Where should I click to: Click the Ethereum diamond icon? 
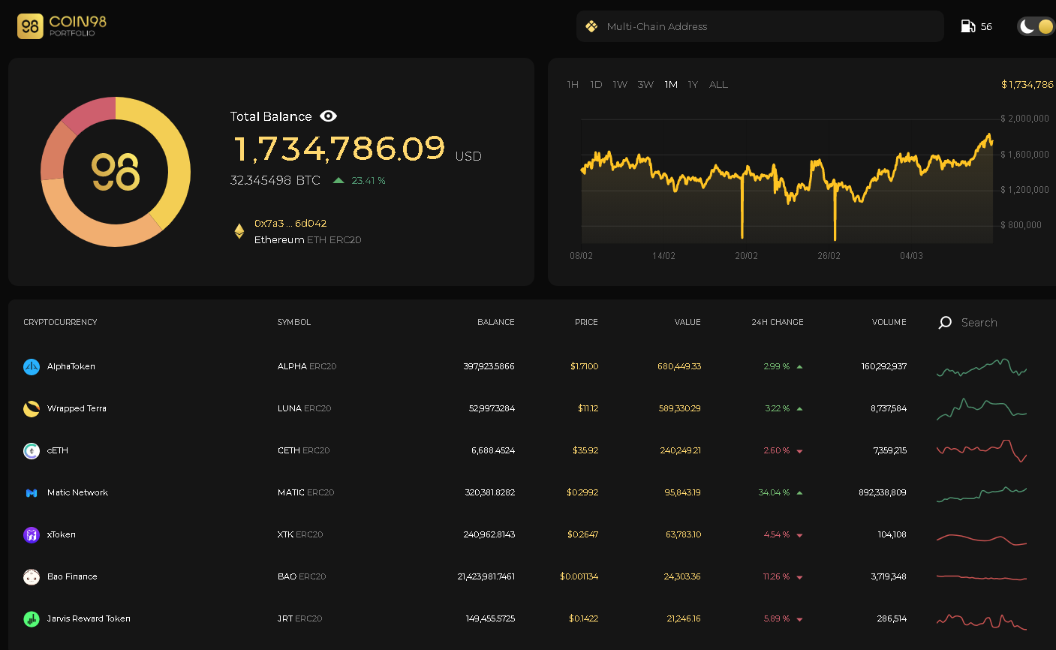pos(239,231)
